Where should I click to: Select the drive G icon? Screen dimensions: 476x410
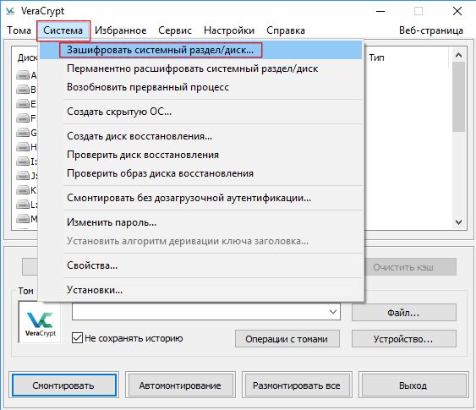point(23,133)
